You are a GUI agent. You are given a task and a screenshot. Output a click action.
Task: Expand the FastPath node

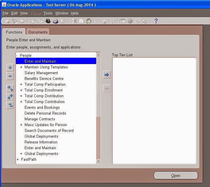(18, 160)
